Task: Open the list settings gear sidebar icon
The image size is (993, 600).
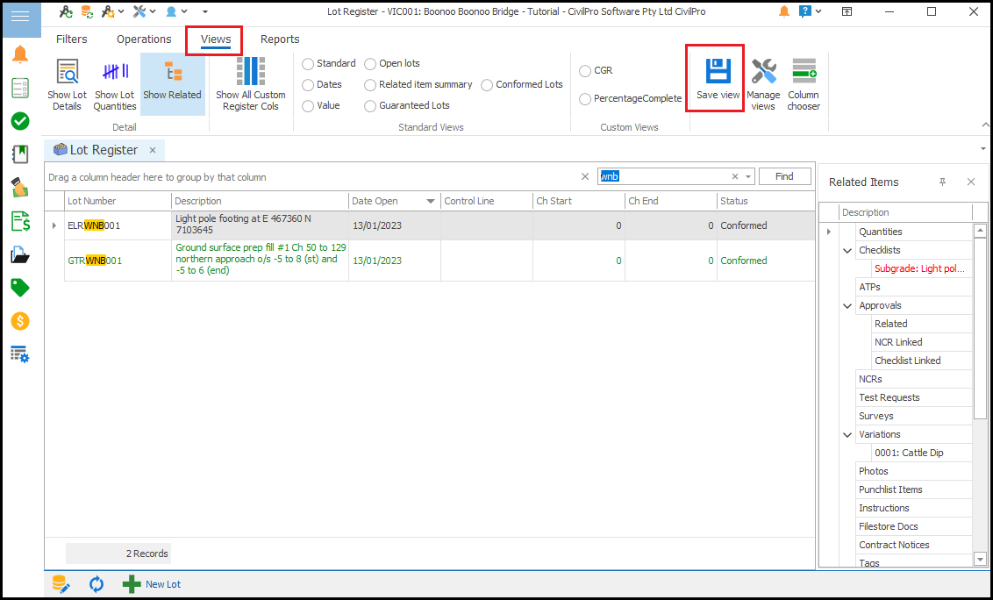Action: (x=20, y=354)
